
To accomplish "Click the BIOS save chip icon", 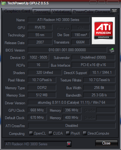I will 112,50.
